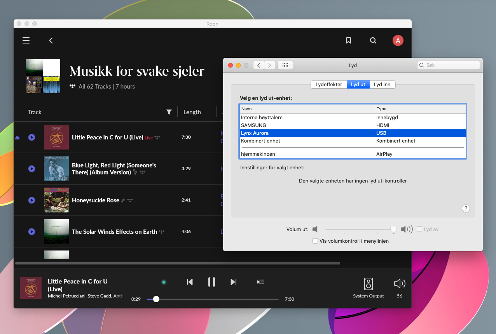496x334 pixels.
Task: Toggle Lyd av mute checkbox
Action: [419, 229]
